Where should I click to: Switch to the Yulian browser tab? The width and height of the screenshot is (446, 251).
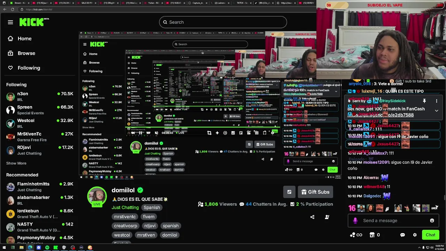[153, 3]
